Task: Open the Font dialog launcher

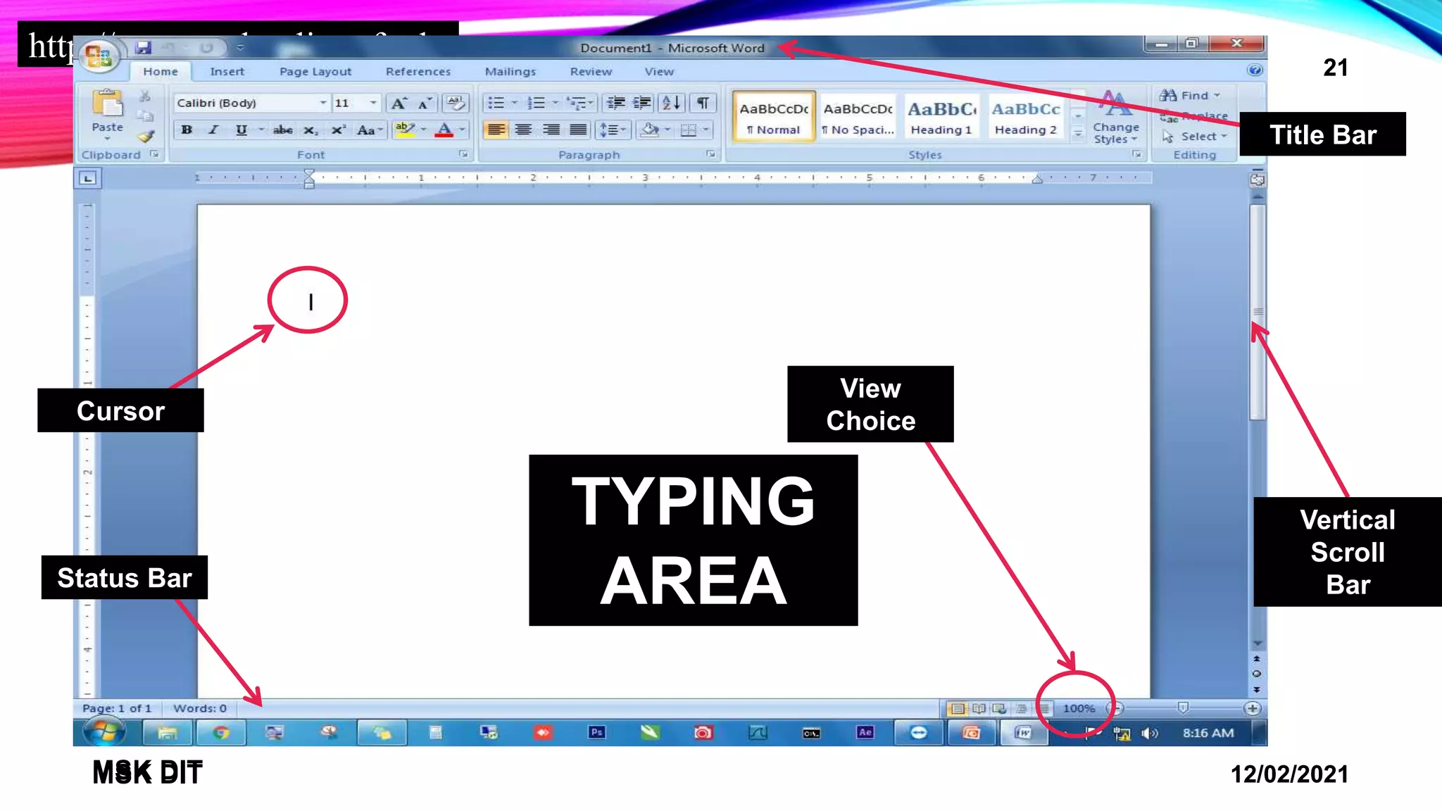Action: click(x=463, y=154)
